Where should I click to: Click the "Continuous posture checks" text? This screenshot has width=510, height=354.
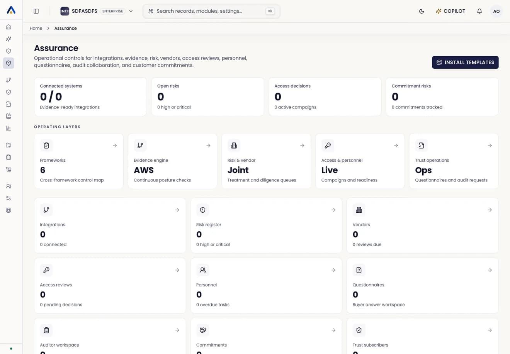pyautogui.click(x=162, y=180)
